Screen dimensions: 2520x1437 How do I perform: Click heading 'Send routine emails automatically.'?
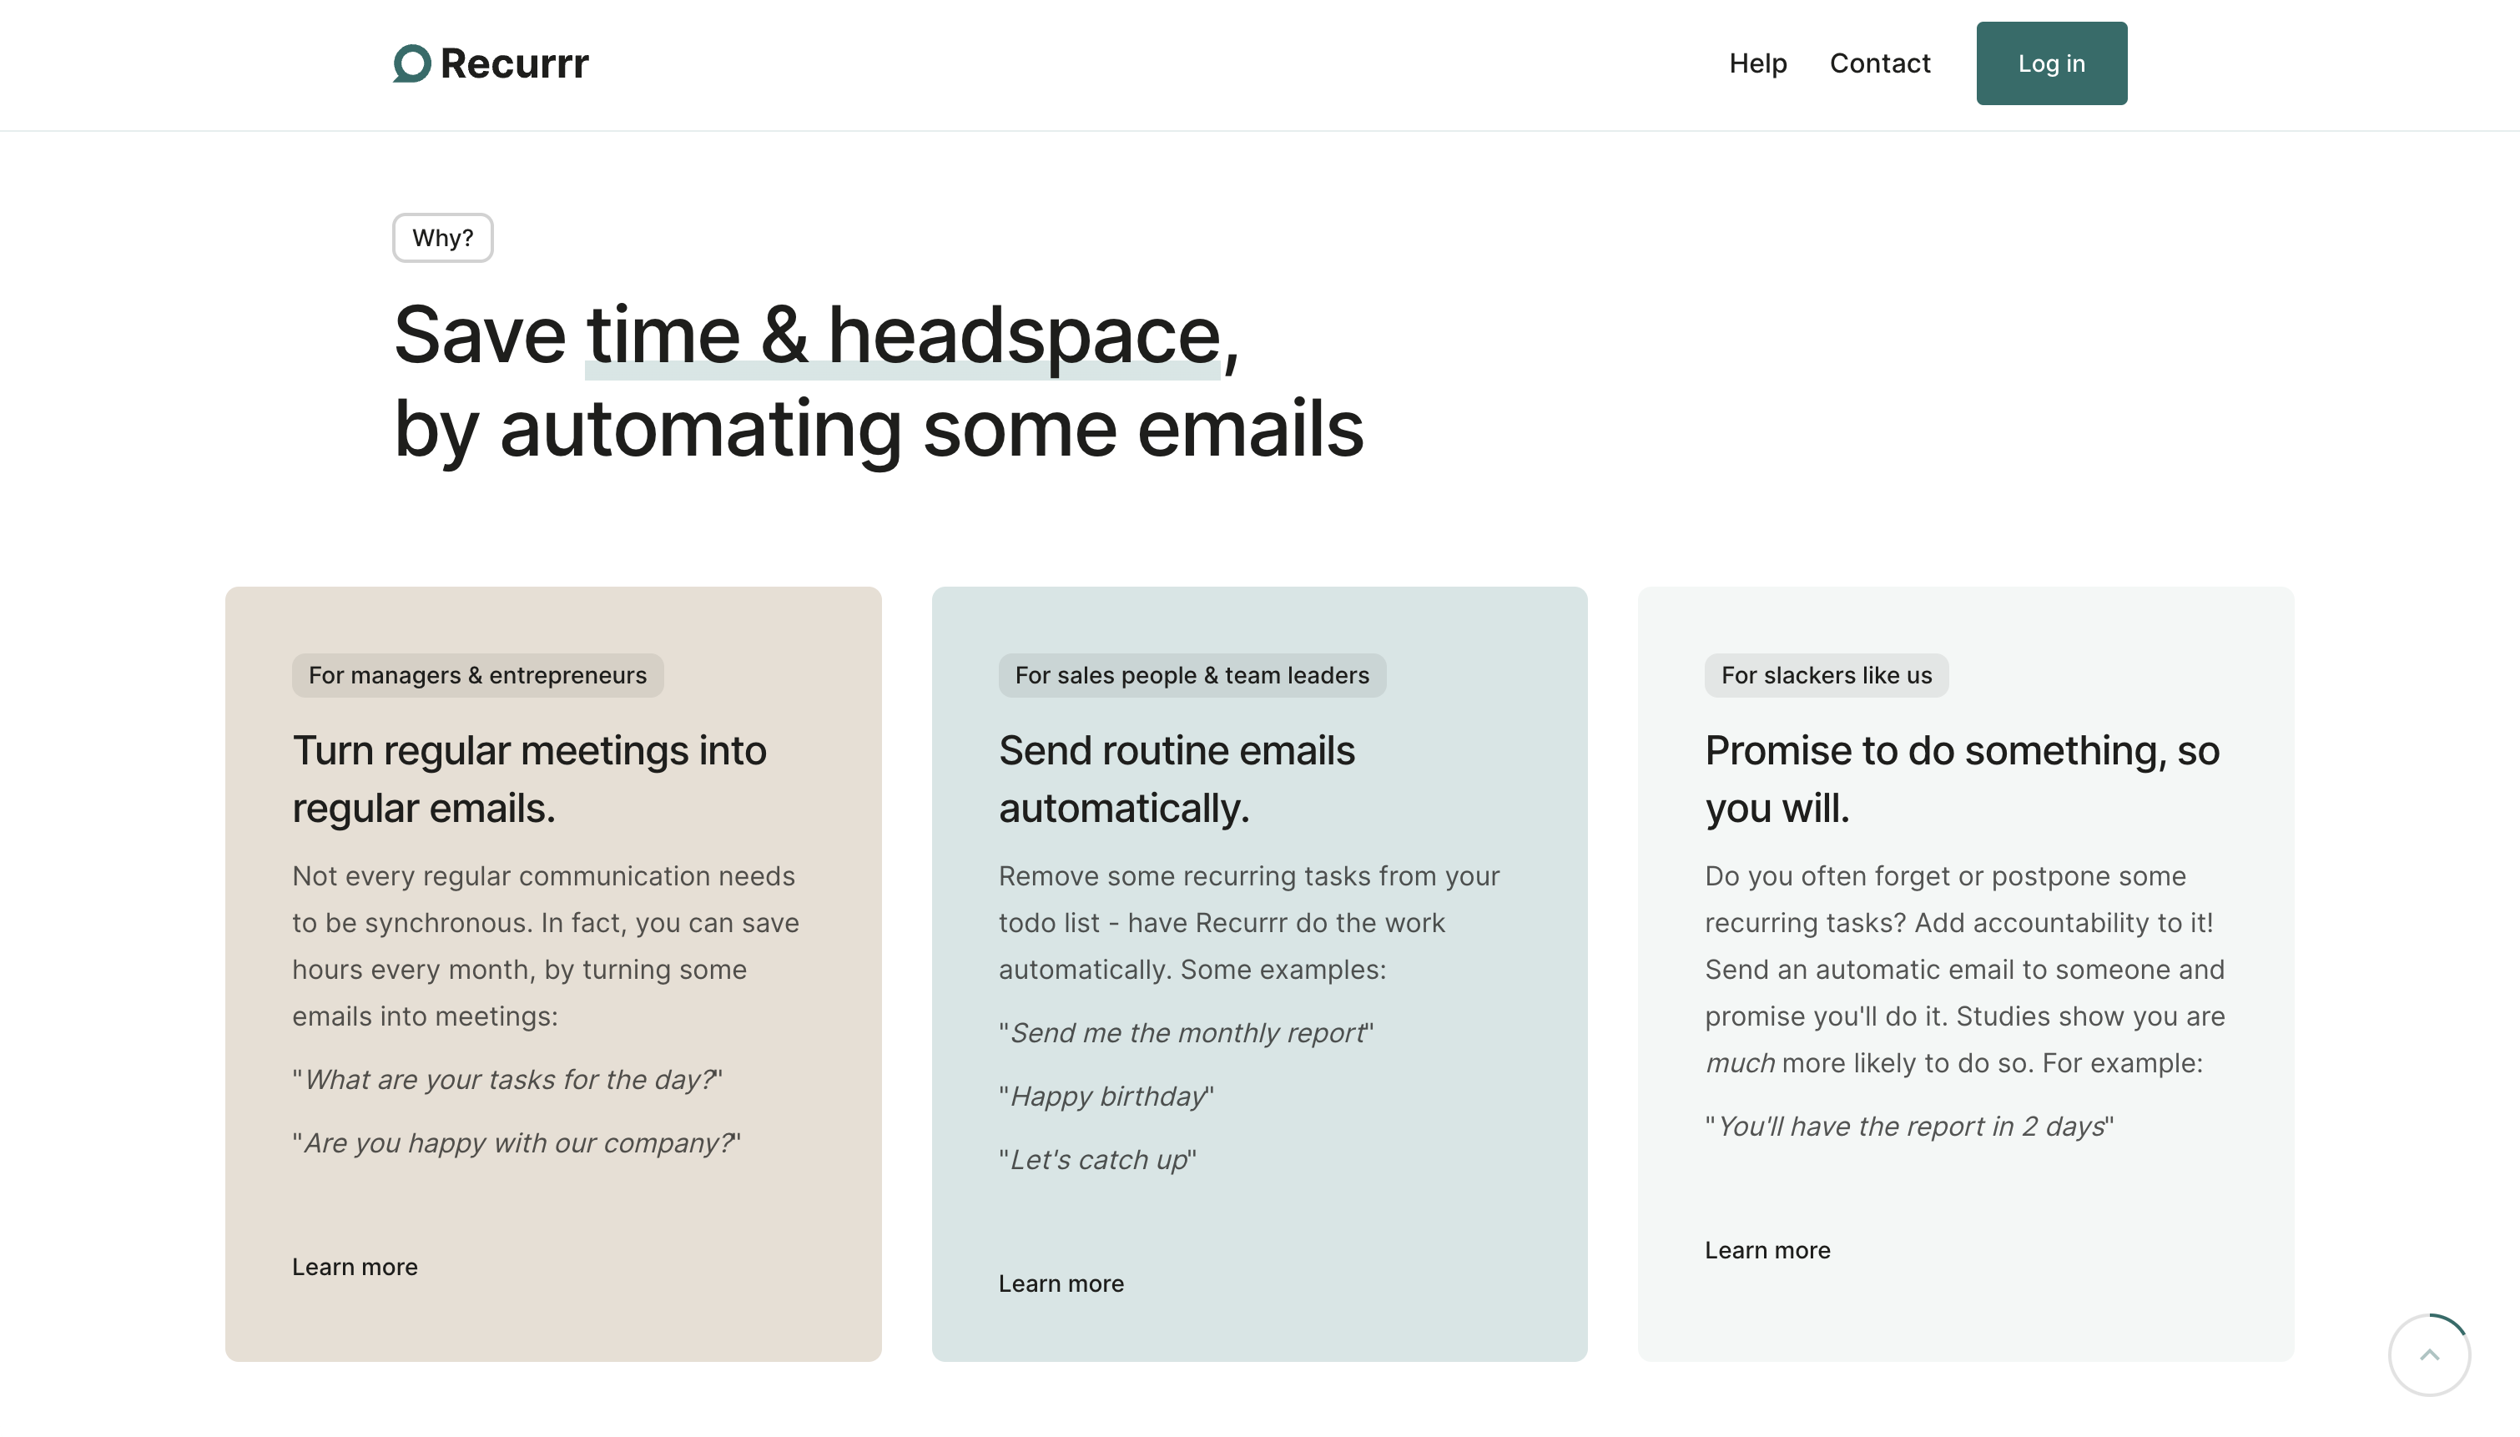(1176, 779)
